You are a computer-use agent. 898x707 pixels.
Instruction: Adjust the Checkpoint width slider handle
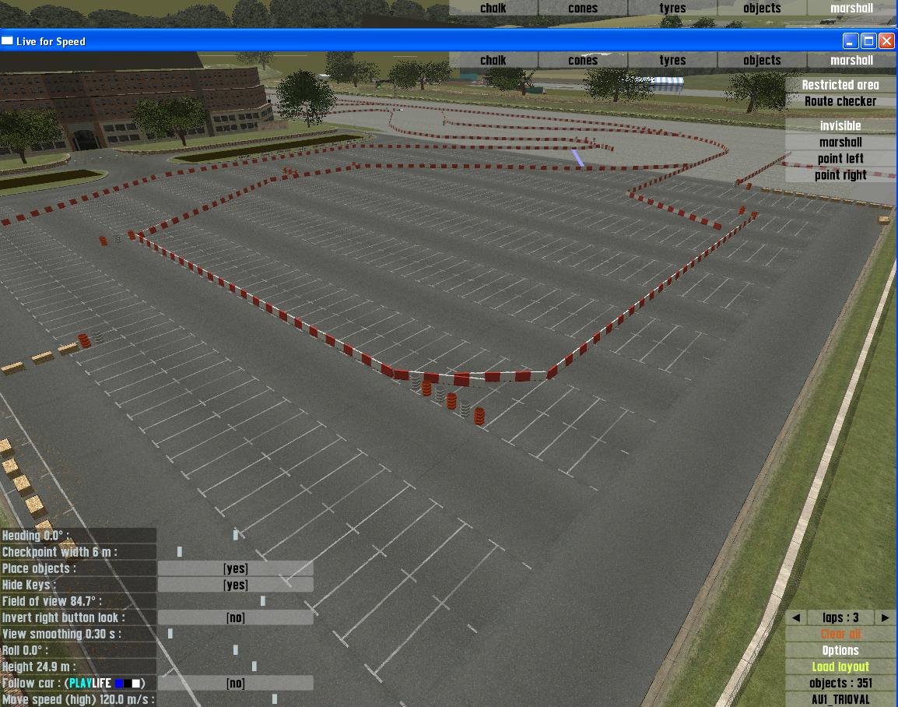pyautogui.click(x=180, y=552)
